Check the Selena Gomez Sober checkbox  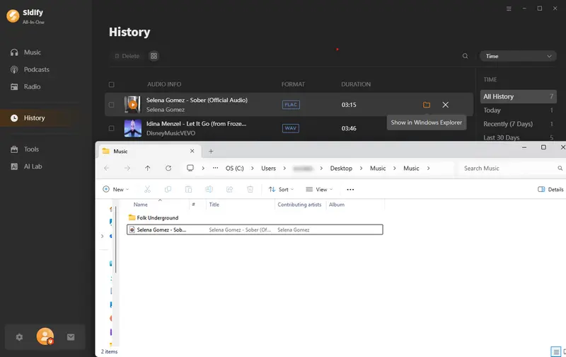pos(112,105)
